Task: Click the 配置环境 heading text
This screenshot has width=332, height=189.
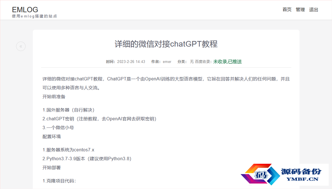Action: [52, 137]
